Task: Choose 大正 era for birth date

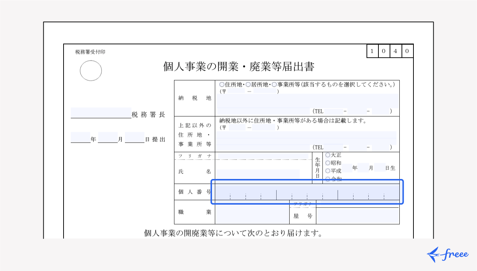Action: tap(328, 155)
